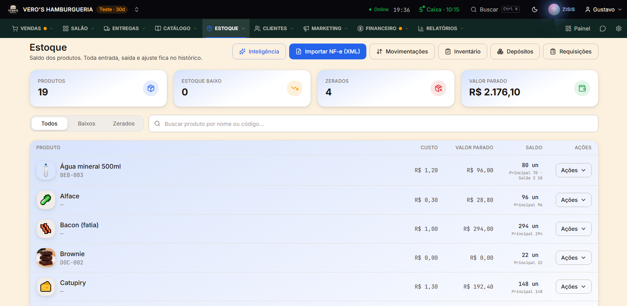Image resolution: width=627 pixels, height=306 pixels.
Task: Click product code DOC-002
Action: click(72, 262)
